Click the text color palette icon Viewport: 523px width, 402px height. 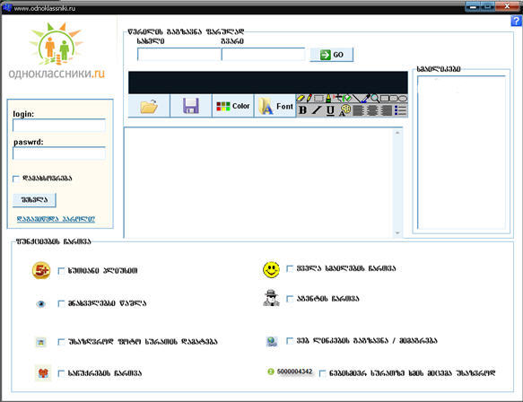tap(344, 110)
